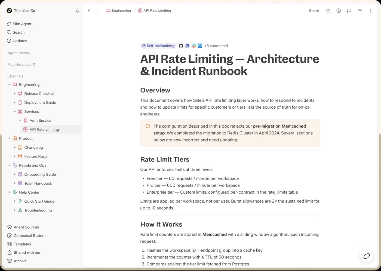Open Feature Flags doc
The image size is (381, 271).
(36, 156)
